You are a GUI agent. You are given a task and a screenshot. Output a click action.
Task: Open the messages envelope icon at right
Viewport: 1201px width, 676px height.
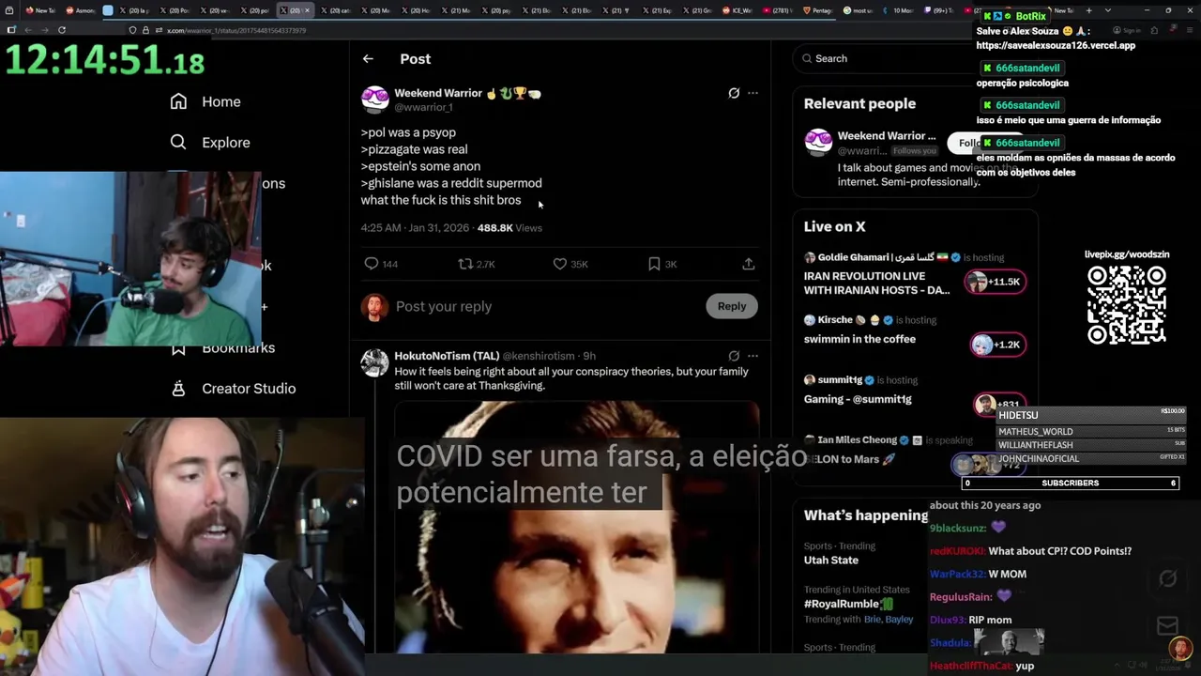tap(1168, 625)
